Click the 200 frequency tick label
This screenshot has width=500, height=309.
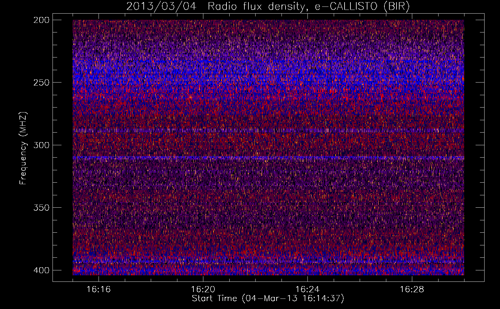click(x=41, y=20)
